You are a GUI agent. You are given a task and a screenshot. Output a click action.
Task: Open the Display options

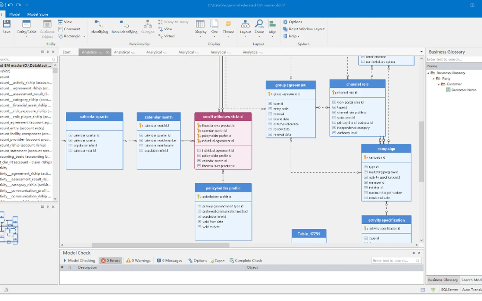[x=200, y=28]
